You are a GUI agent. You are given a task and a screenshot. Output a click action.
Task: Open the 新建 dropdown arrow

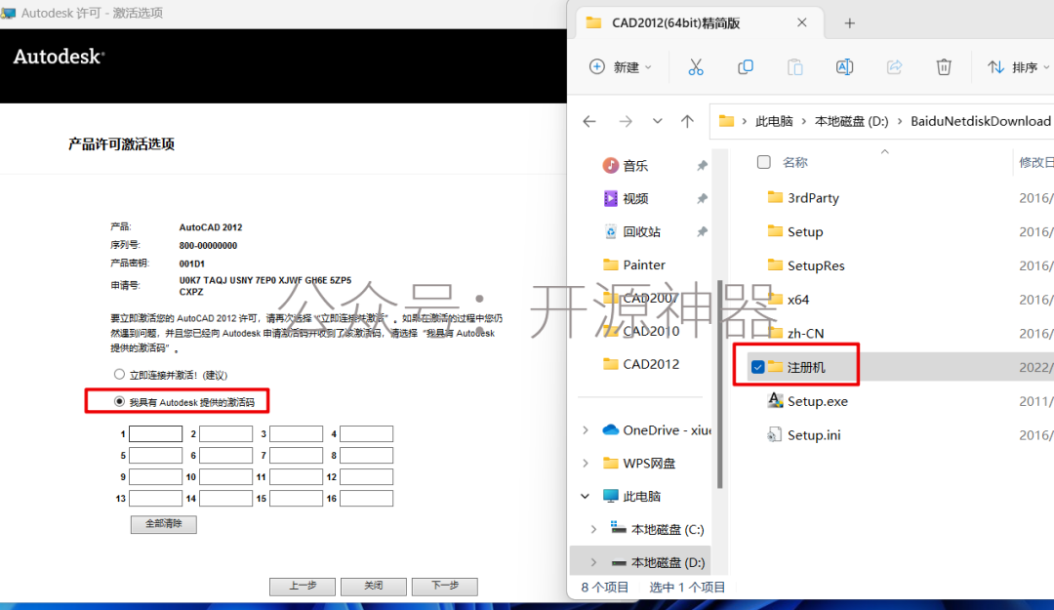coord(648,67)
